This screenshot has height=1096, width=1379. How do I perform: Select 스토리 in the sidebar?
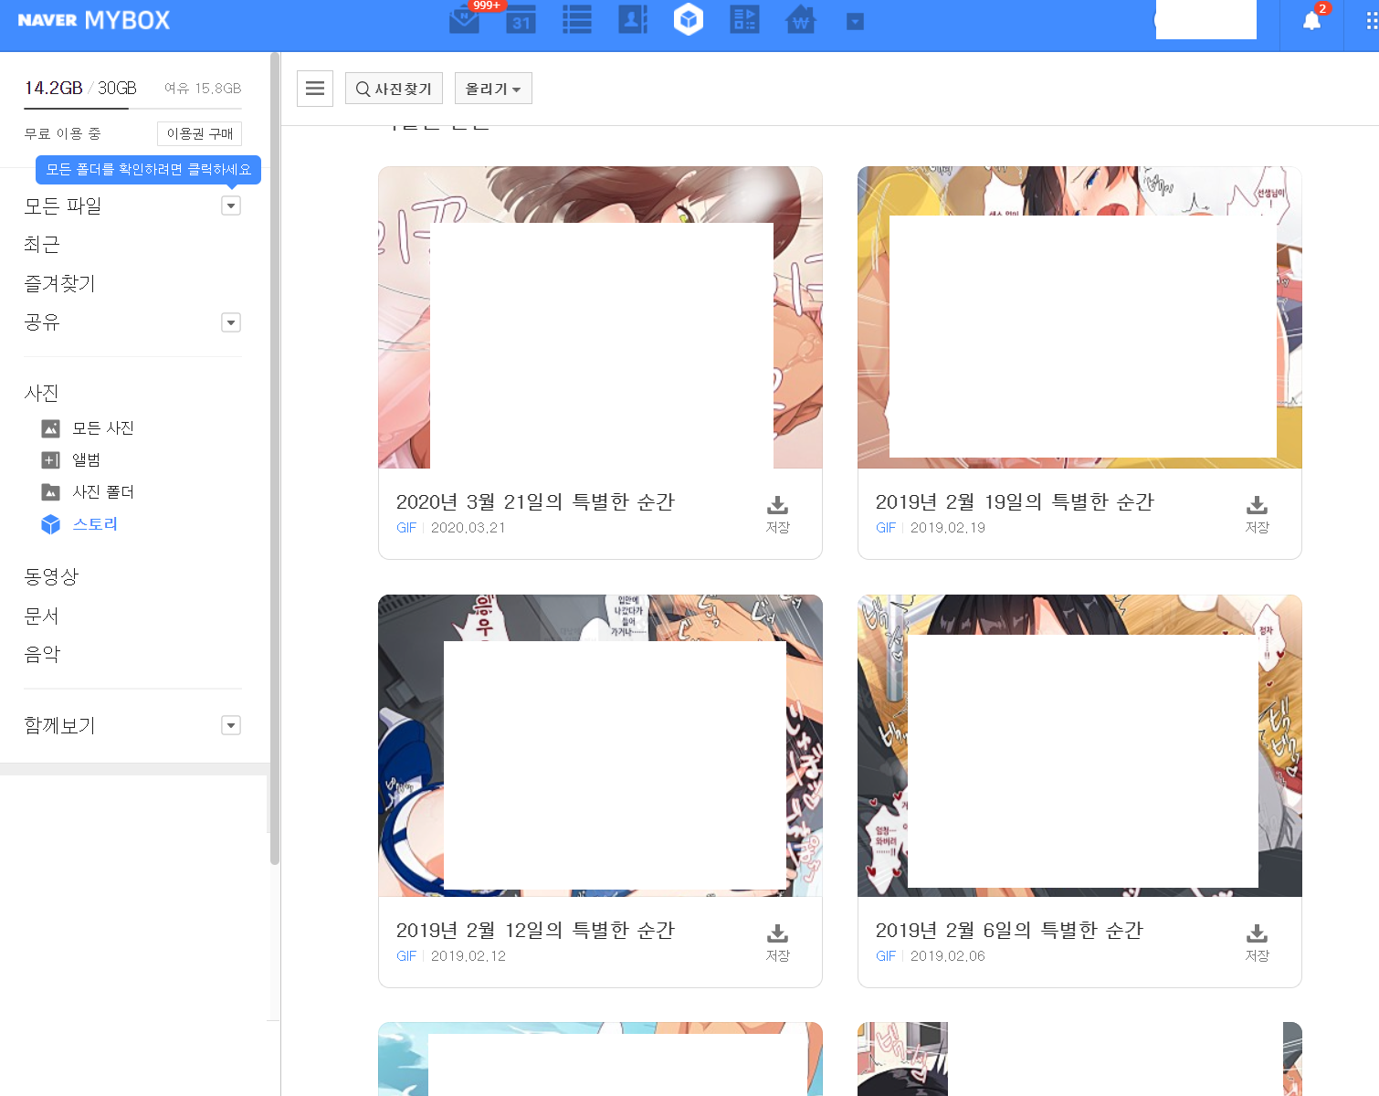(x=95, y=524)
